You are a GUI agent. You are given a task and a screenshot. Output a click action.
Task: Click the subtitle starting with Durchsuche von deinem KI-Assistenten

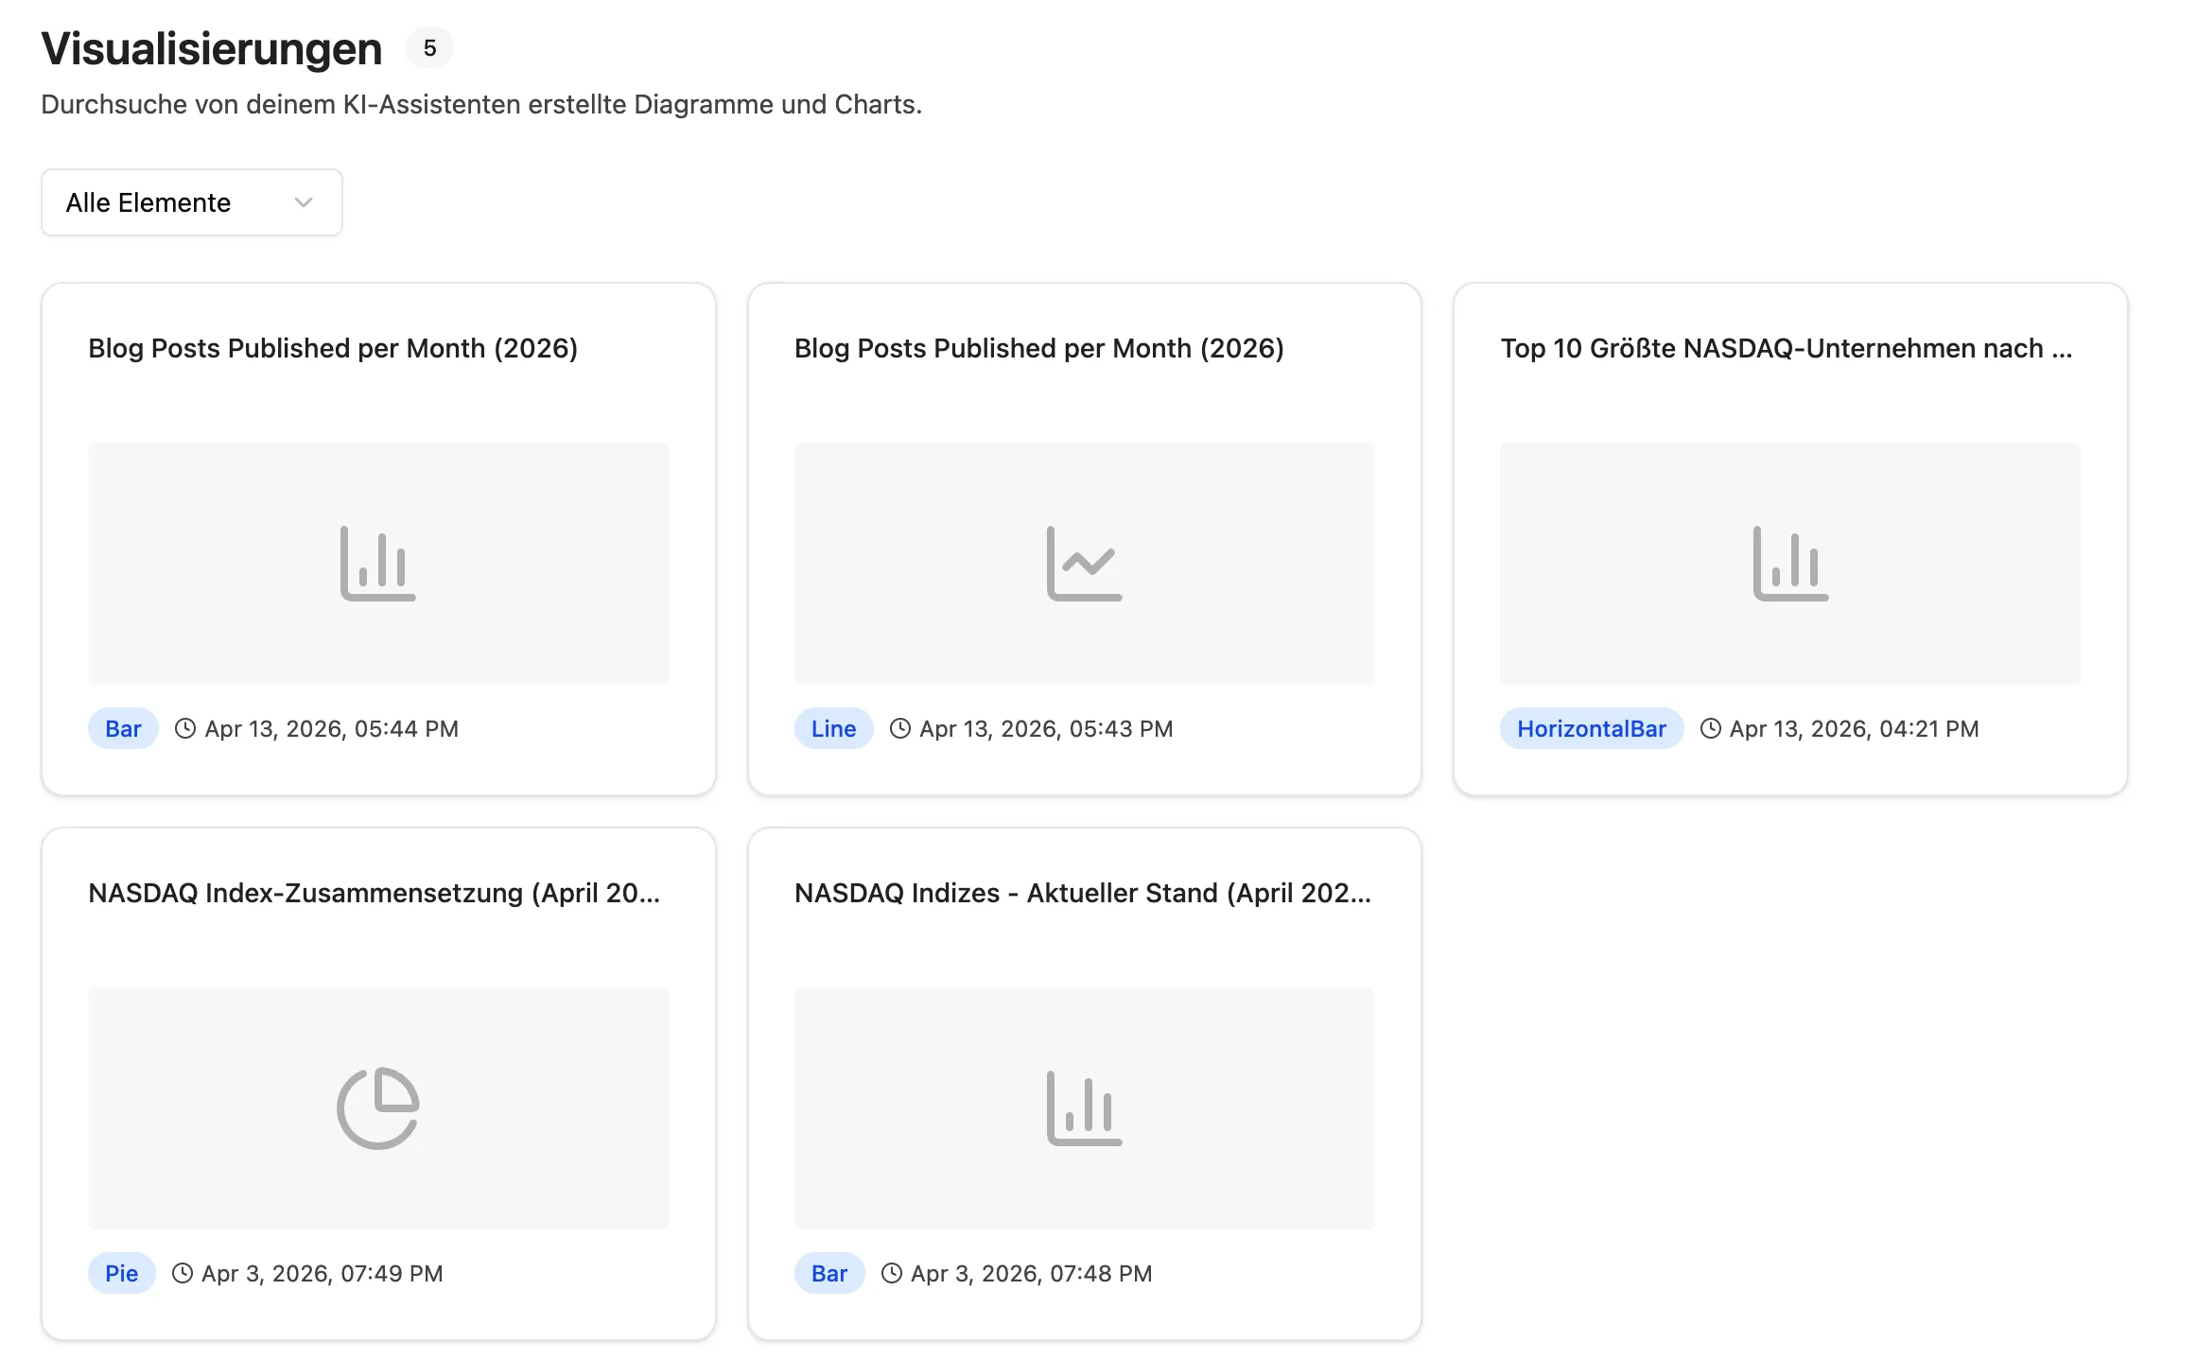click(481, 104)
